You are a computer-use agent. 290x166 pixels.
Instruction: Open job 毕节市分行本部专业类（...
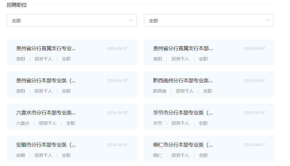pos(183,113)
